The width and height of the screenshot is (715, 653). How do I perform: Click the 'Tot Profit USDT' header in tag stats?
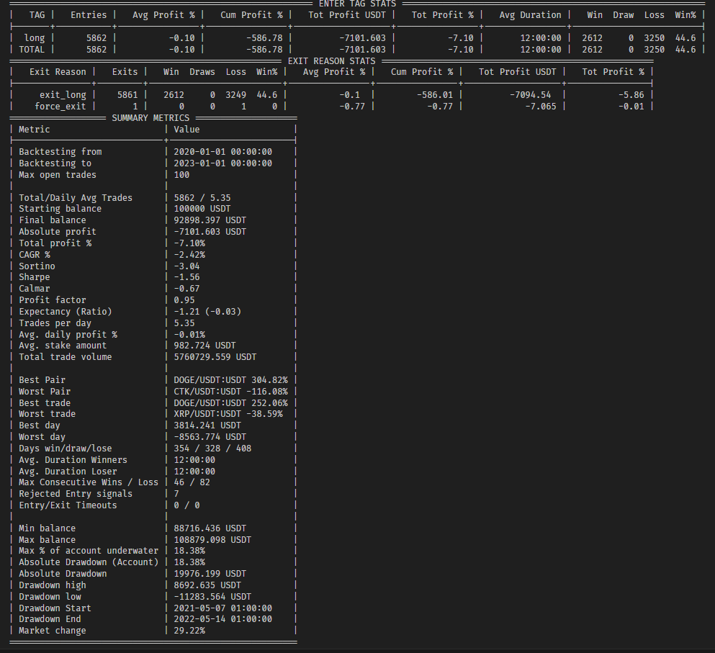click(x=347, y=15)
